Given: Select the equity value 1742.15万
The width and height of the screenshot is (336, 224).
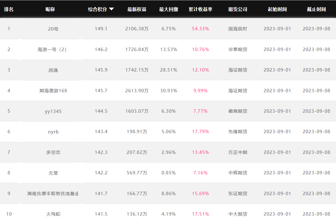Looking at the screenshot, I should pos(137,70).
